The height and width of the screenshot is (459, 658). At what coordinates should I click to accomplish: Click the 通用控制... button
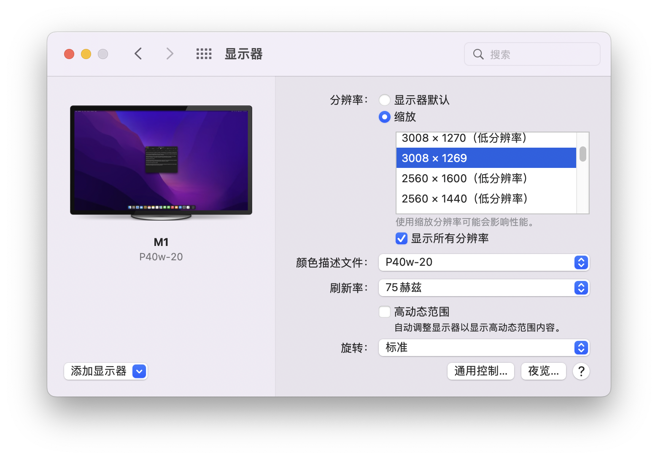pyautogui.click(x=480, y=371)
